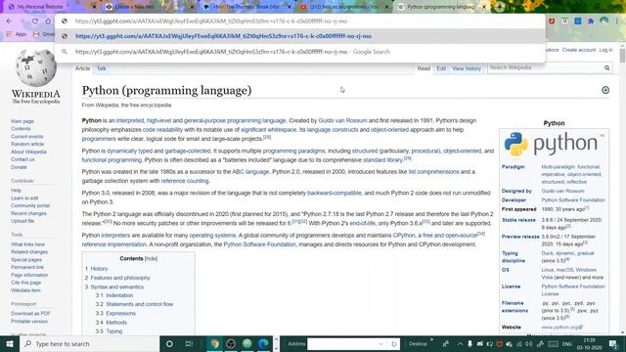This screenshot has width=626, height=352.
Task: Click the Brave shield extension icon
Action: pyautogui.click(x=552, y=22)
